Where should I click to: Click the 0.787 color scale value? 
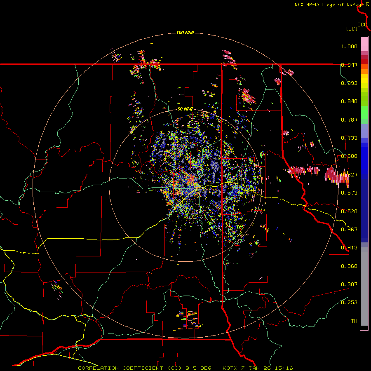coord(349,120)
